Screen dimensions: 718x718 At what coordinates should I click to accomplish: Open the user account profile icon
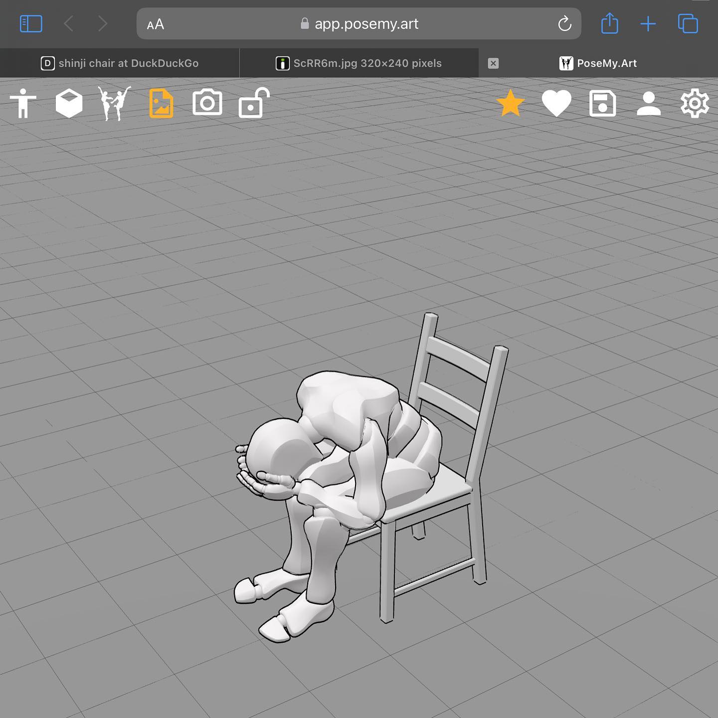649,103
